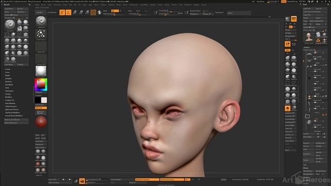
Task: Expand the Surface section in Brush palette
Action: click(x=8, y=94)
